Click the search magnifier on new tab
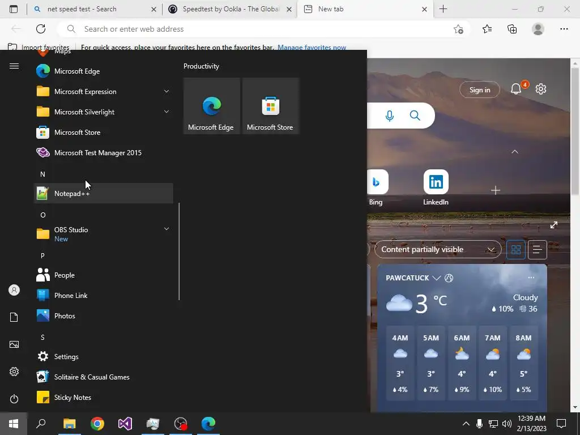 415,116
